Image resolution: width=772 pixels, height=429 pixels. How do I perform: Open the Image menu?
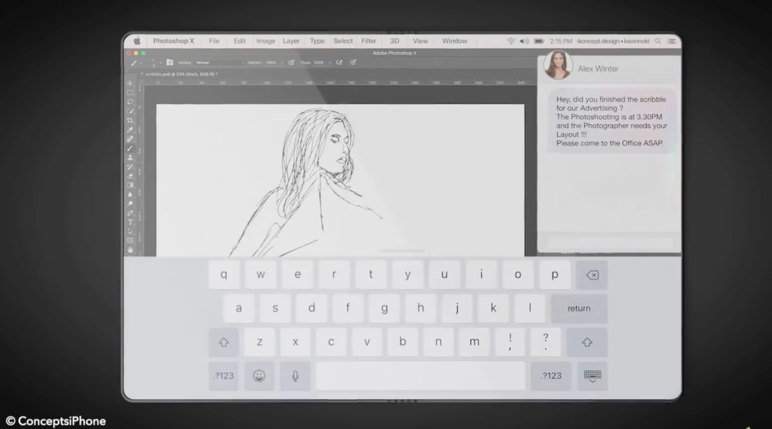(x=265, y=41)
